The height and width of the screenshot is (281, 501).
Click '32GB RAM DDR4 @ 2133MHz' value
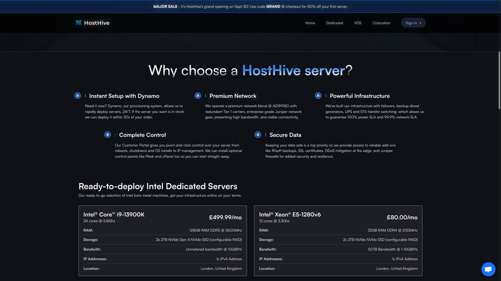tap(393, 230)
